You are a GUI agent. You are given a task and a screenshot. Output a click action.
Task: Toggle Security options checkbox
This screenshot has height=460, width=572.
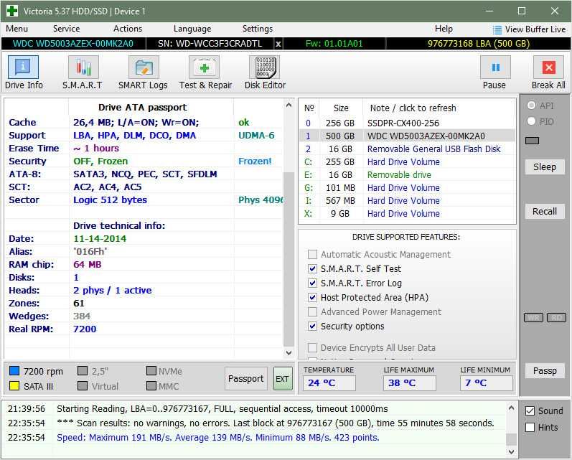(312, 326)
